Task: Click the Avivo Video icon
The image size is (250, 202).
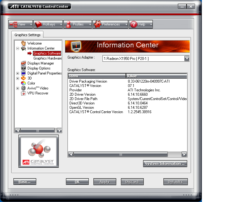Action: point(23,88)
